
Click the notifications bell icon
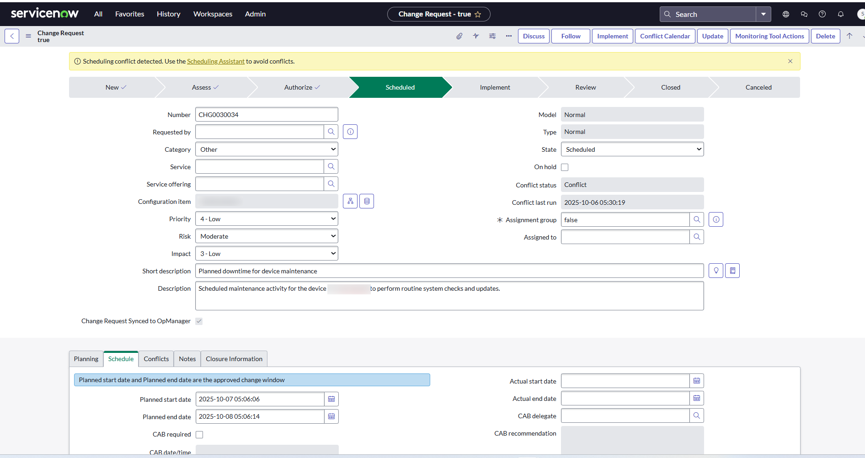coord(840,14)
